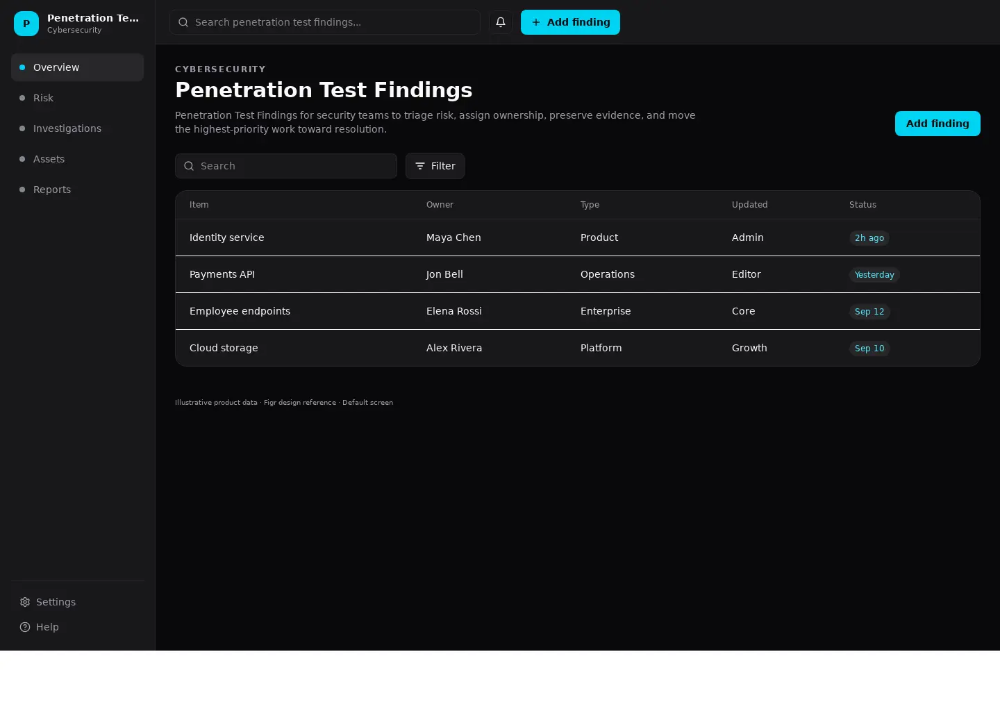Click the plus icon in Add finding
The height and width of the screenshot is (711, 1000).
pos(536,22)
